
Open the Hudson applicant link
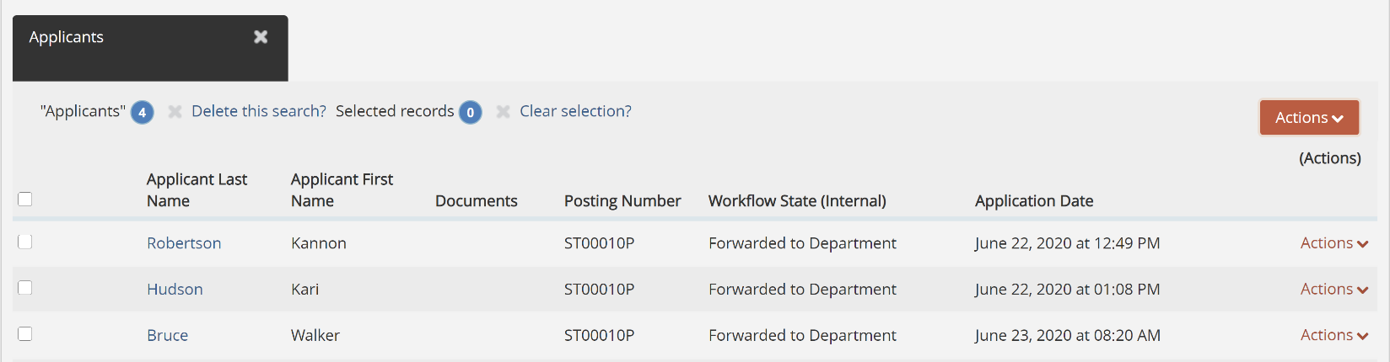(175, 290)
